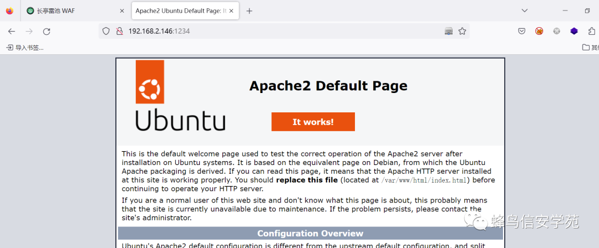
Task: Open the gray round extension icon
Action: click(557, 32)
